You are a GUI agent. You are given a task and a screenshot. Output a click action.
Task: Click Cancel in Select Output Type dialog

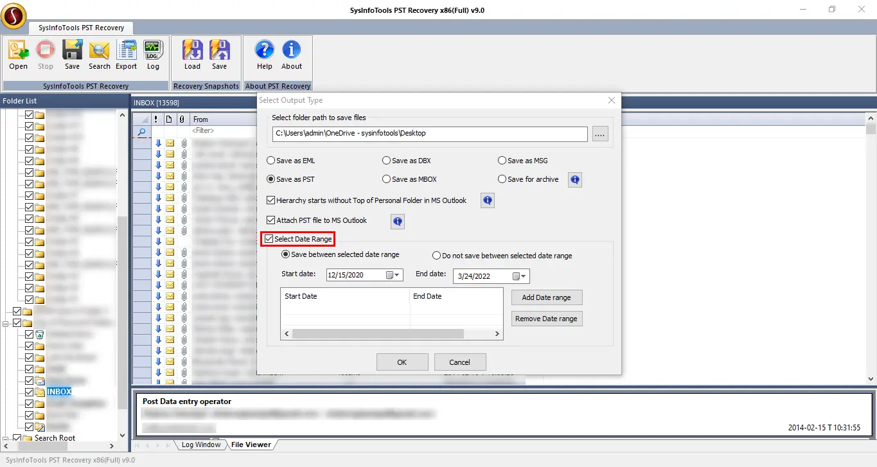[x=460, y=362]
